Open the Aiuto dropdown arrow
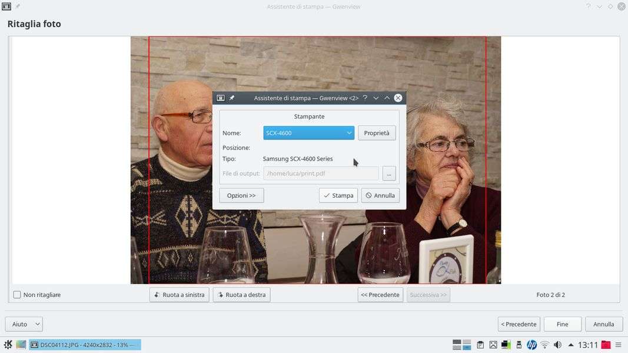628x353 pixels. 38,324
